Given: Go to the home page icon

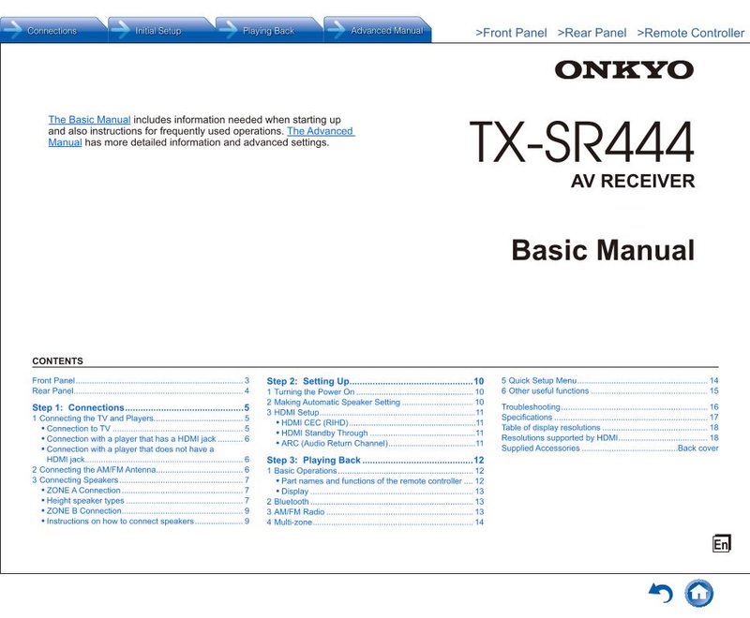Looking at the screenshot, I should (x=698, y=594).
